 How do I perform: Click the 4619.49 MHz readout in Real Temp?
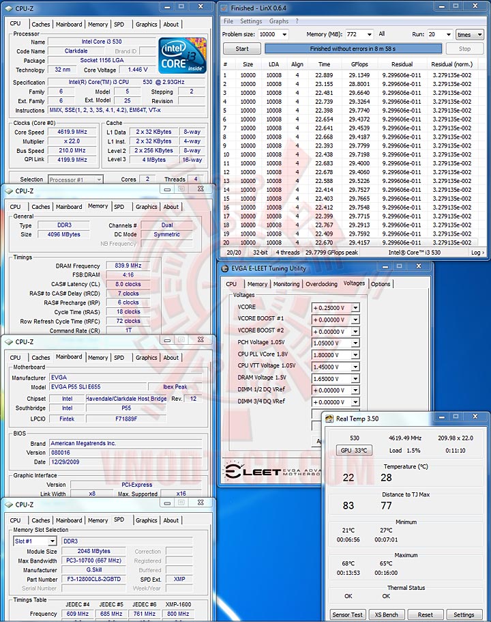(404, 438)
